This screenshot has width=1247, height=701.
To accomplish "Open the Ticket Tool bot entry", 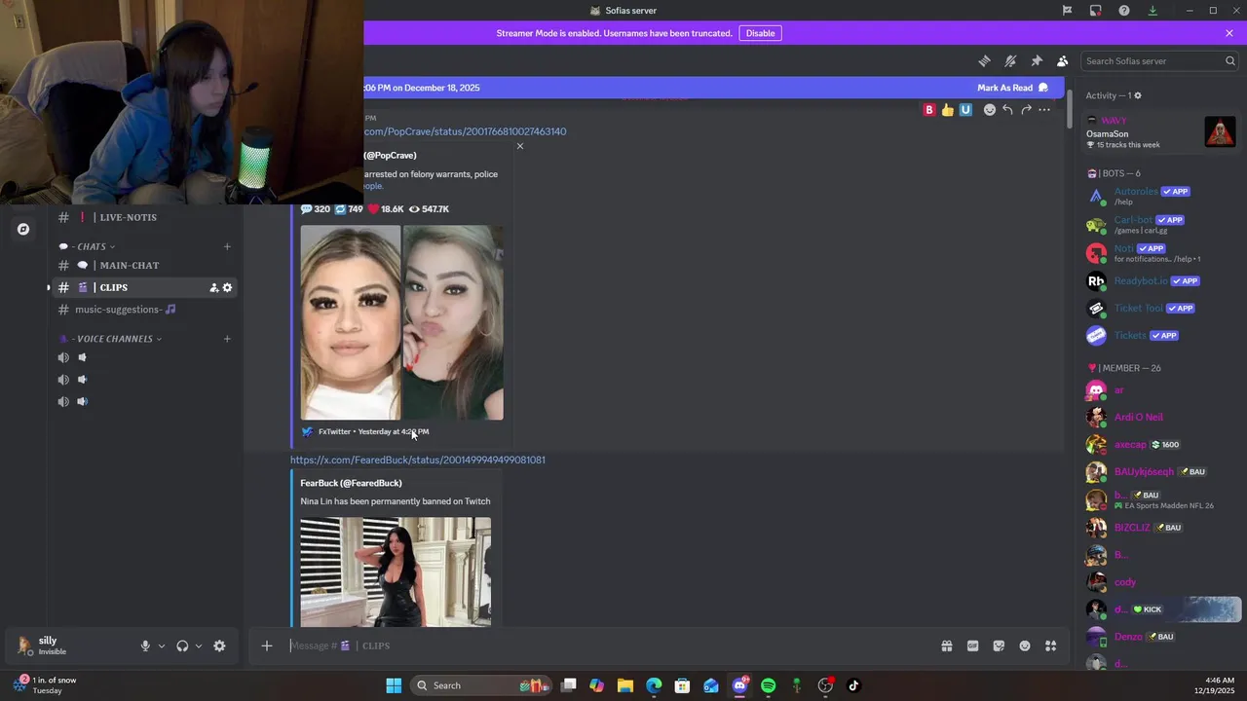I will [x=1160, y=309].
